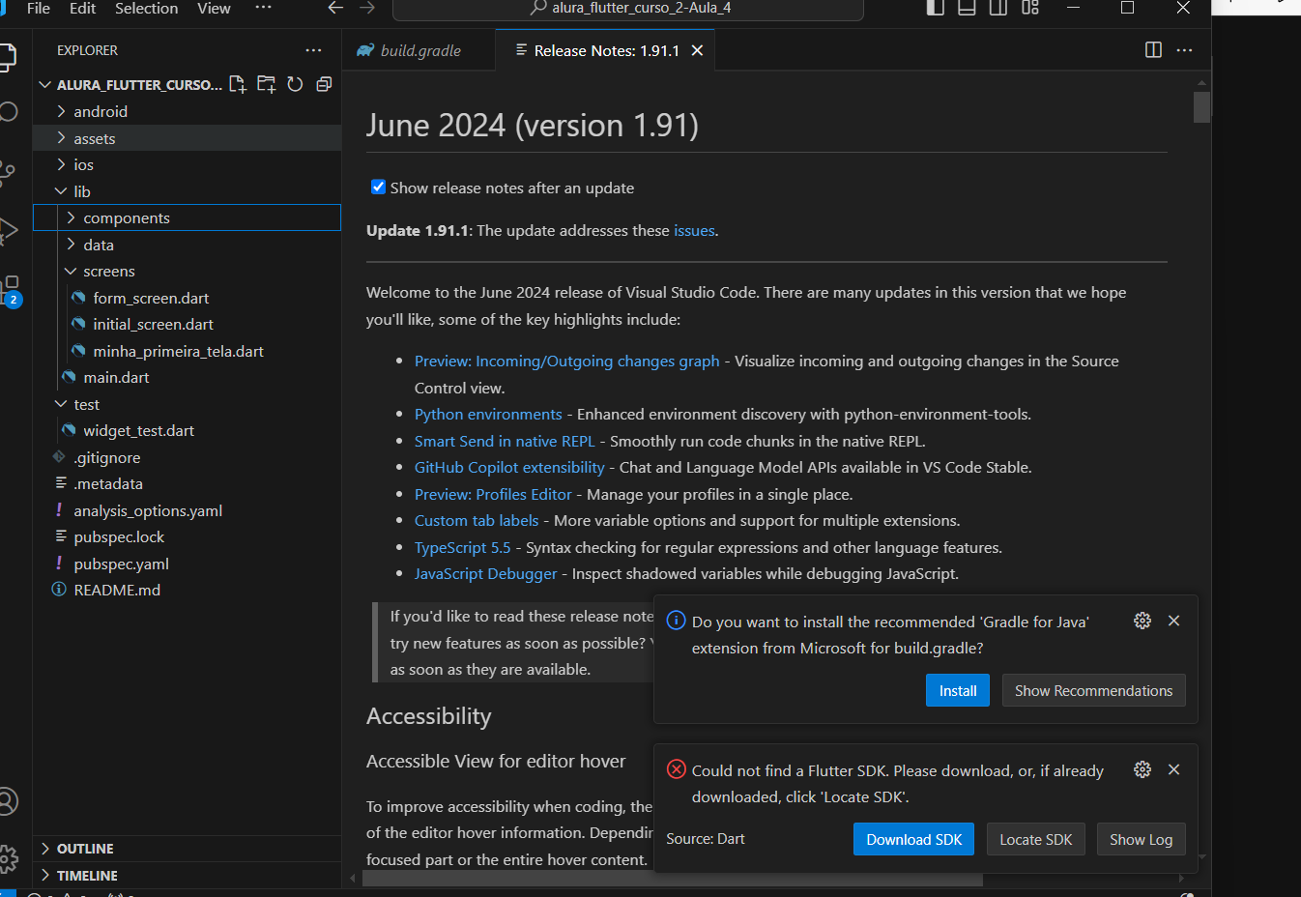Viewport: 1301px width, 897px height.
Task: Click the horizontal scrollbar of the editor
Action: [x=673, y=879]
